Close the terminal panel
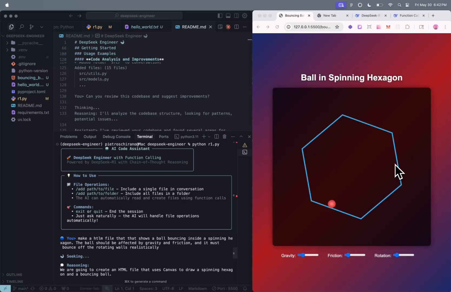 [x=249, y=137]
